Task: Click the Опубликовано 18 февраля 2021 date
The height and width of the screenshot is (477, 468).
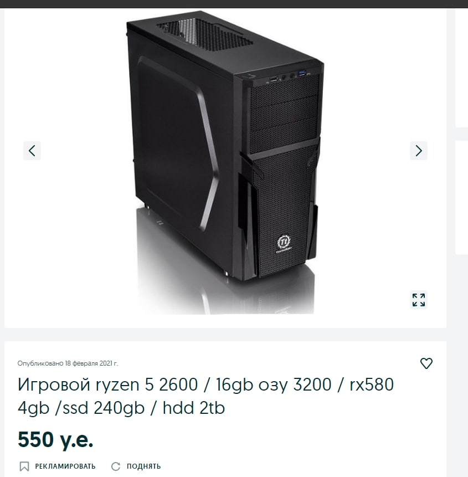Action: (x=68, y=363)
